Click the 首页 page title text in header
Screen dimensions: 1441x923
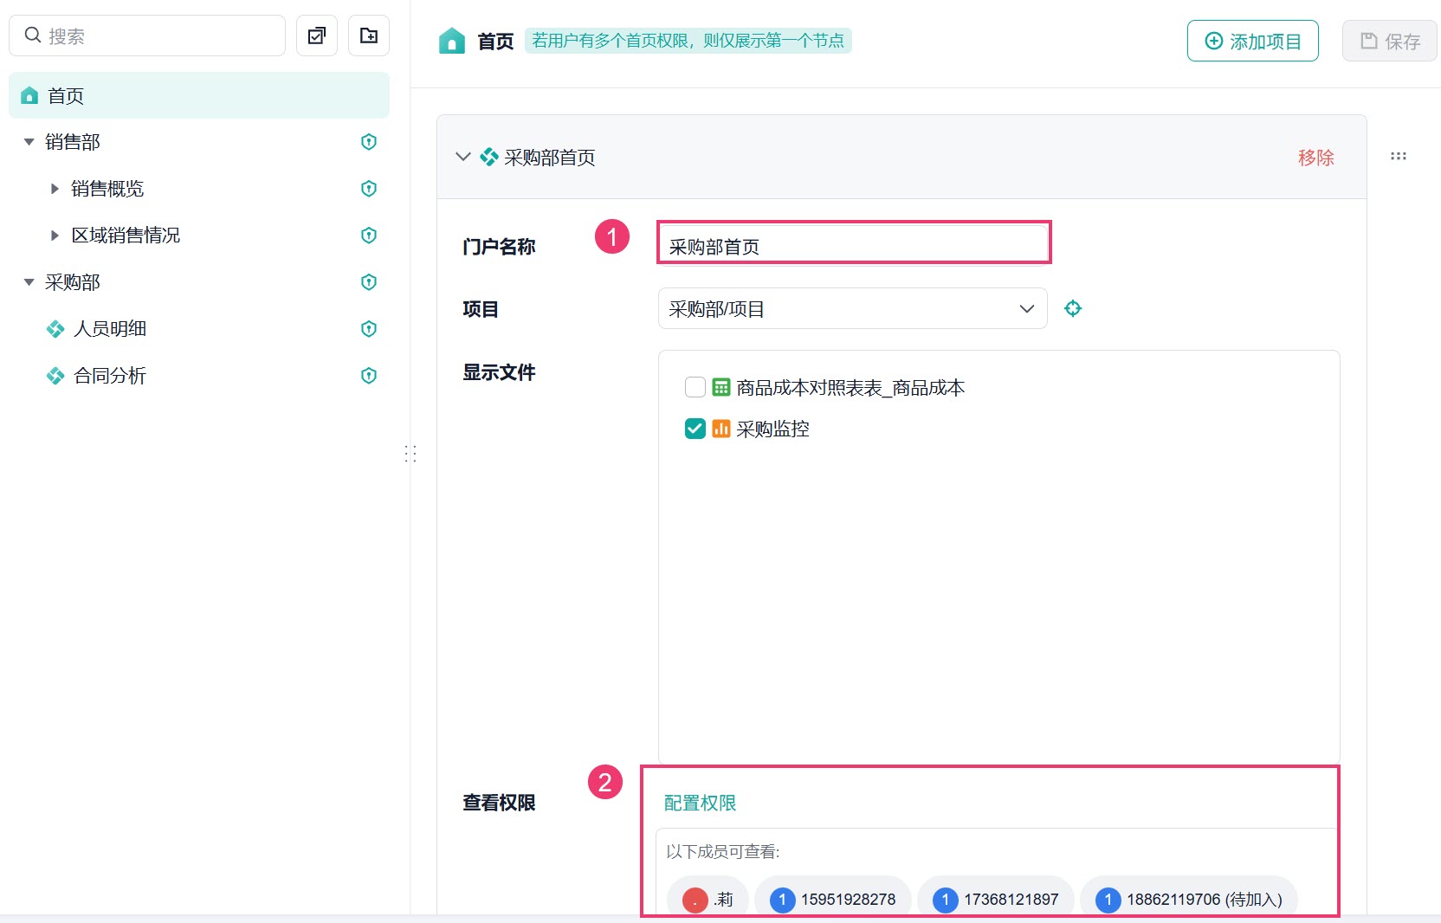pos(495,41)
